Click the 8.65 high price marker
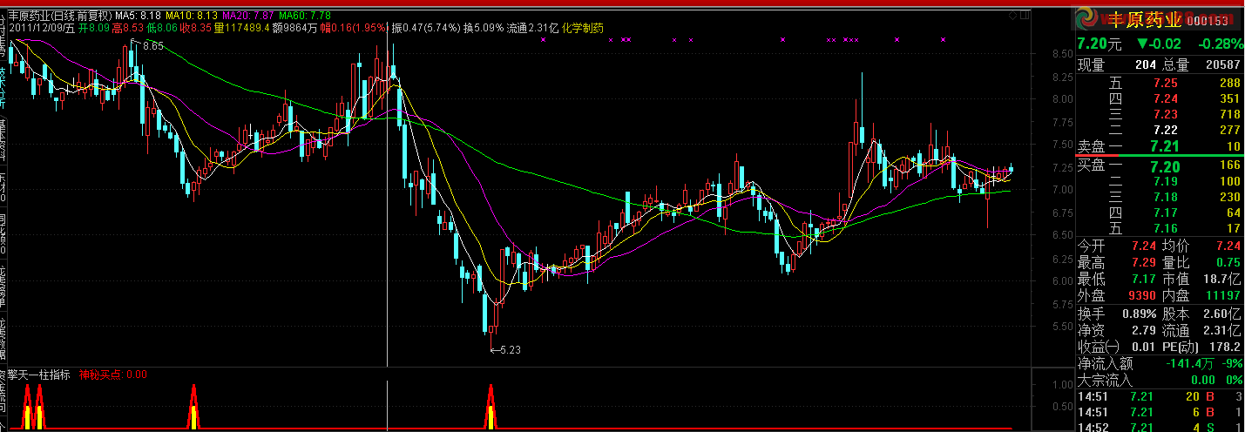 pyautogui.click(x=153, y=44)
